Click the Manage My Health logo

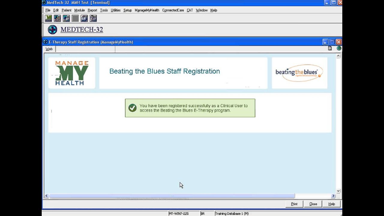[x=72, y=73]
